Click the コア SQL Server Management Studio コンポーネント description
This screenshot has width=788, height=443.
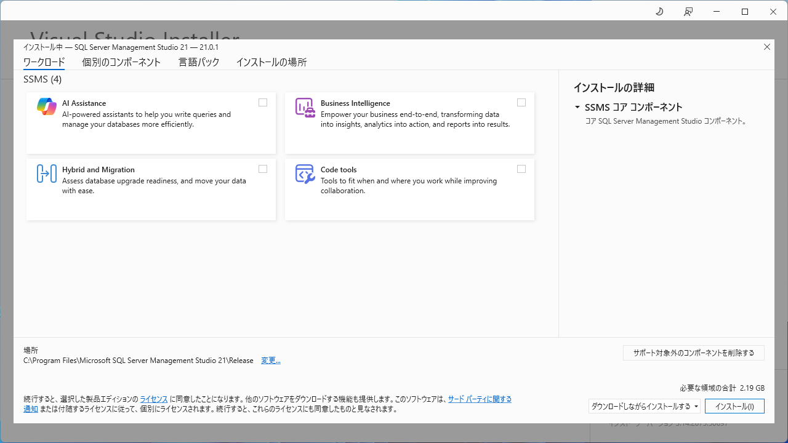click(x=665, y=121)
